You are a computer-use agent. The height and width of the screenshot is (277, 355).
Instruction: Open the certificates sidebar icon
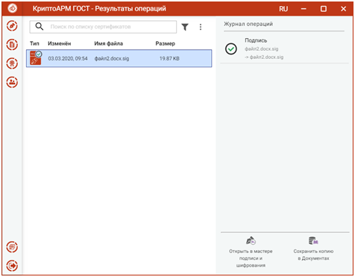tap(12, 63)
